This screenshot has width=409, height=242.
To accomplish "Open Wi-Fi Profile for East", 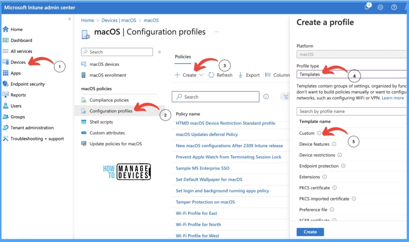I will coord(197,213).
